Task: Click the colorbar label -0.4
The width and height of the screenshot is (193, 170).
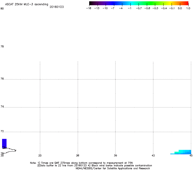Action: 164,8
